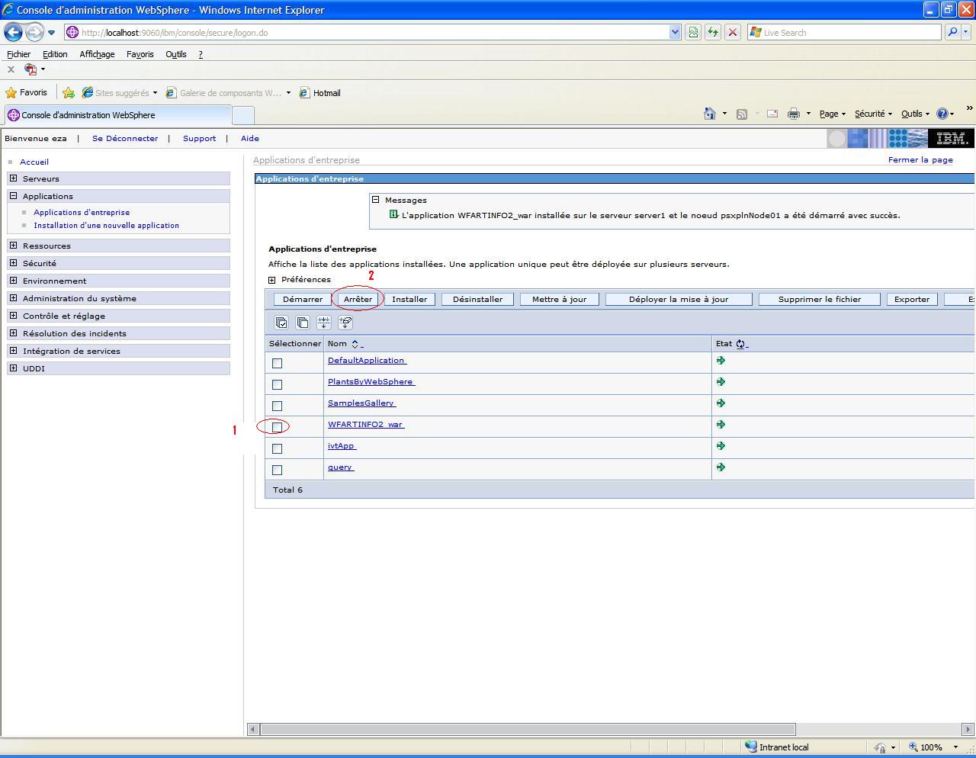The width and height of the screenshot is (976, 758).
Task: Click the IE printer toolbar icon
Action: click(x=794, y=114)
